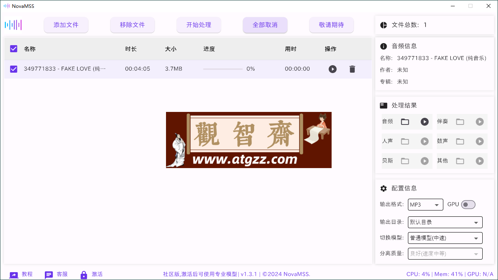Click the 配置信息 gear icon
Image resolution: width=498 pixels, height=280 pixels.
[x=384, y=188]
